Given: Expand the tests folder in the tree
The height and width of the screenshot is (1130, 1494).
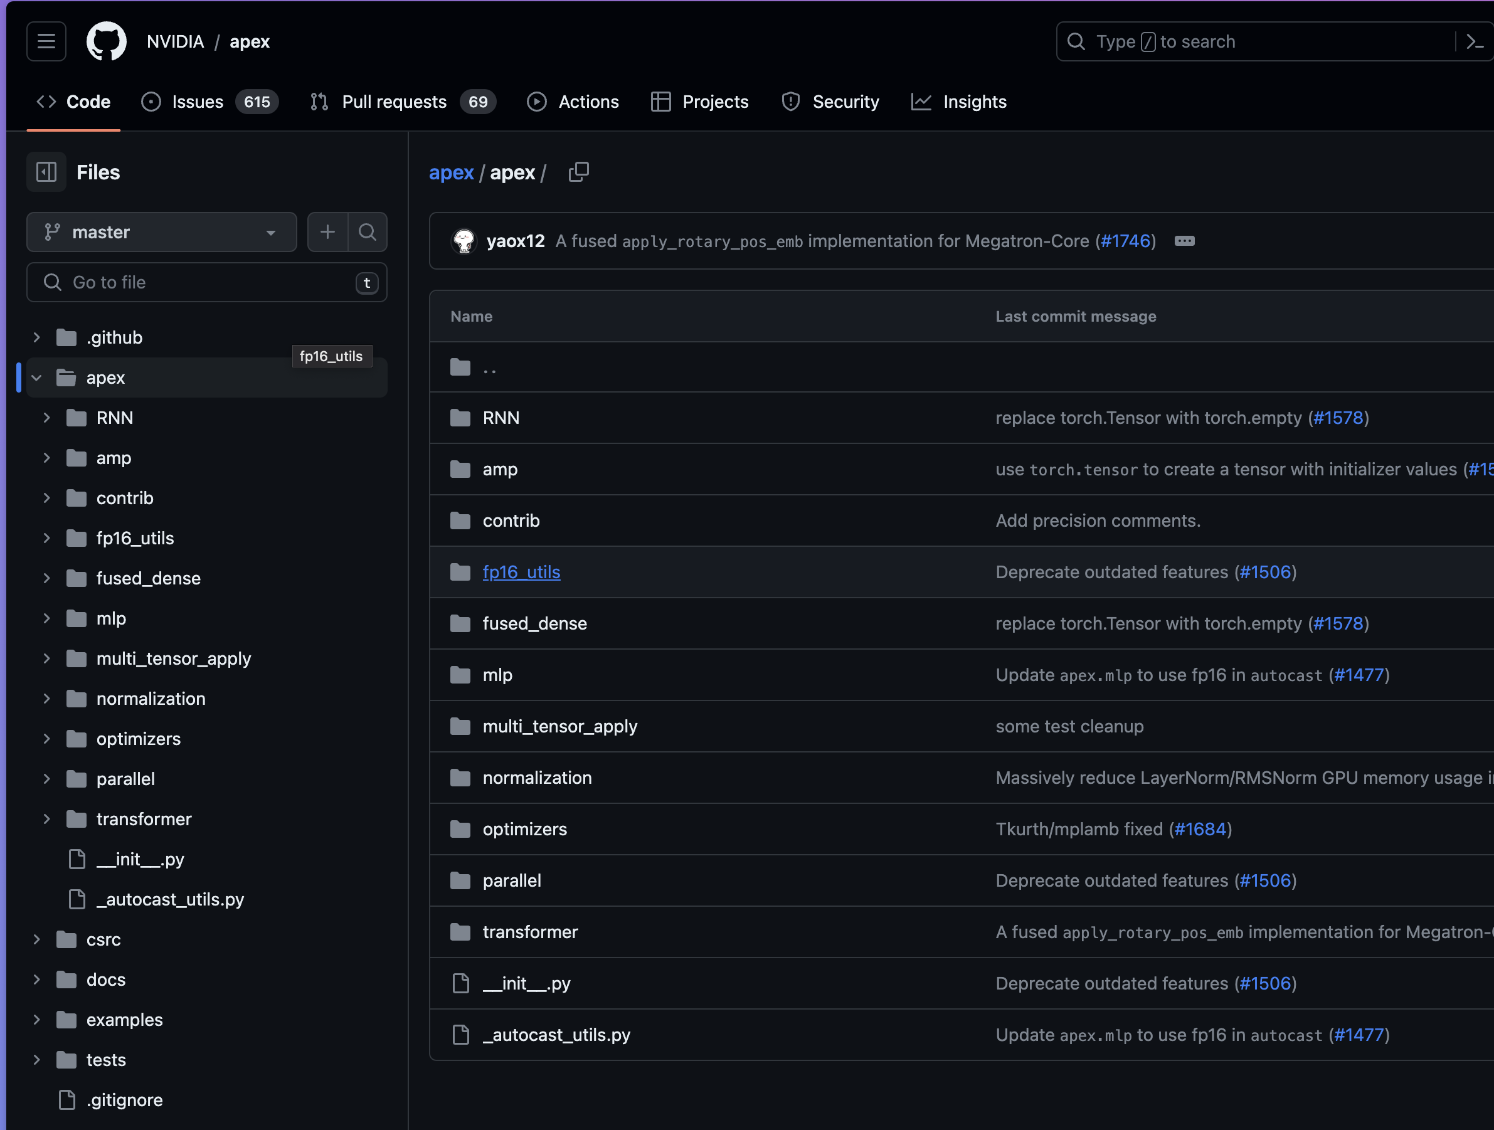Looking at the screenshot, I should point(36,1059).
